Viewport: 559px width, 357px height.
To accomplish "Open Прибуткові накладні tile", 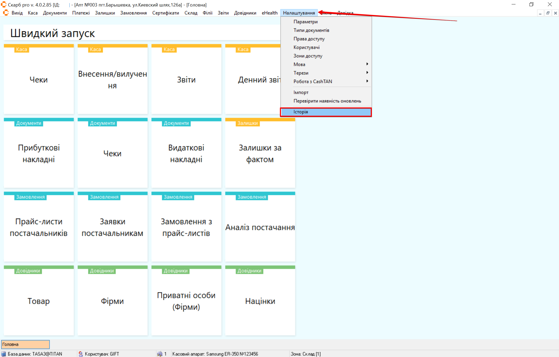I will pos(39,154).
